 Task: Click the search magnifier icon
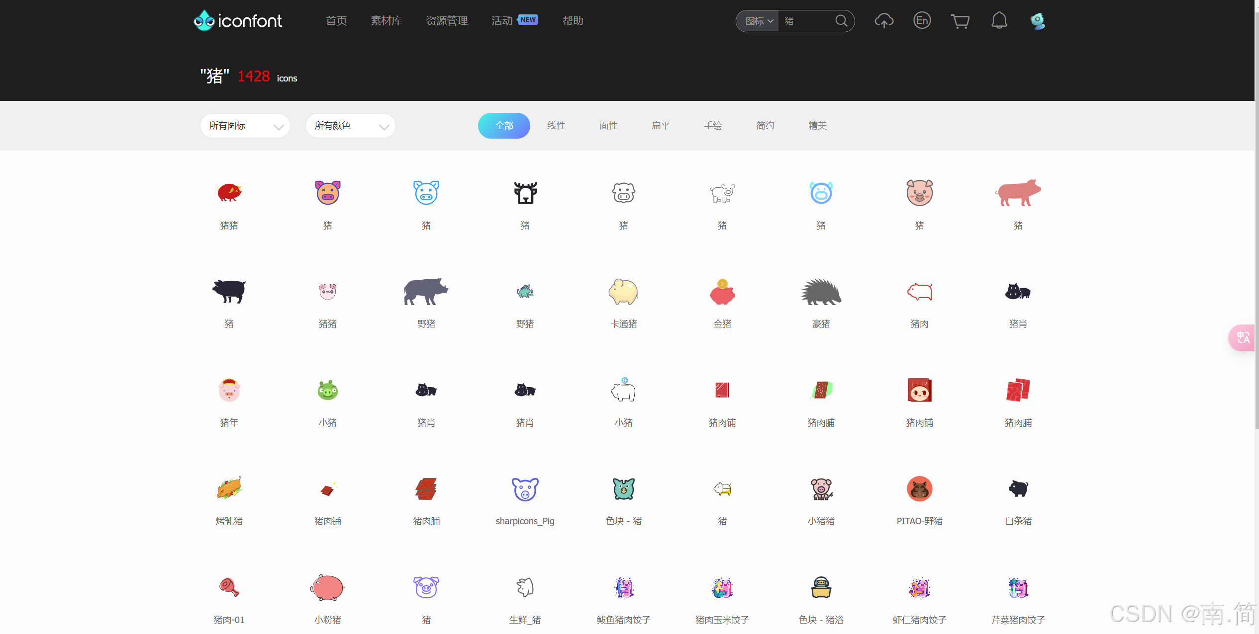(x=841, y=21)
